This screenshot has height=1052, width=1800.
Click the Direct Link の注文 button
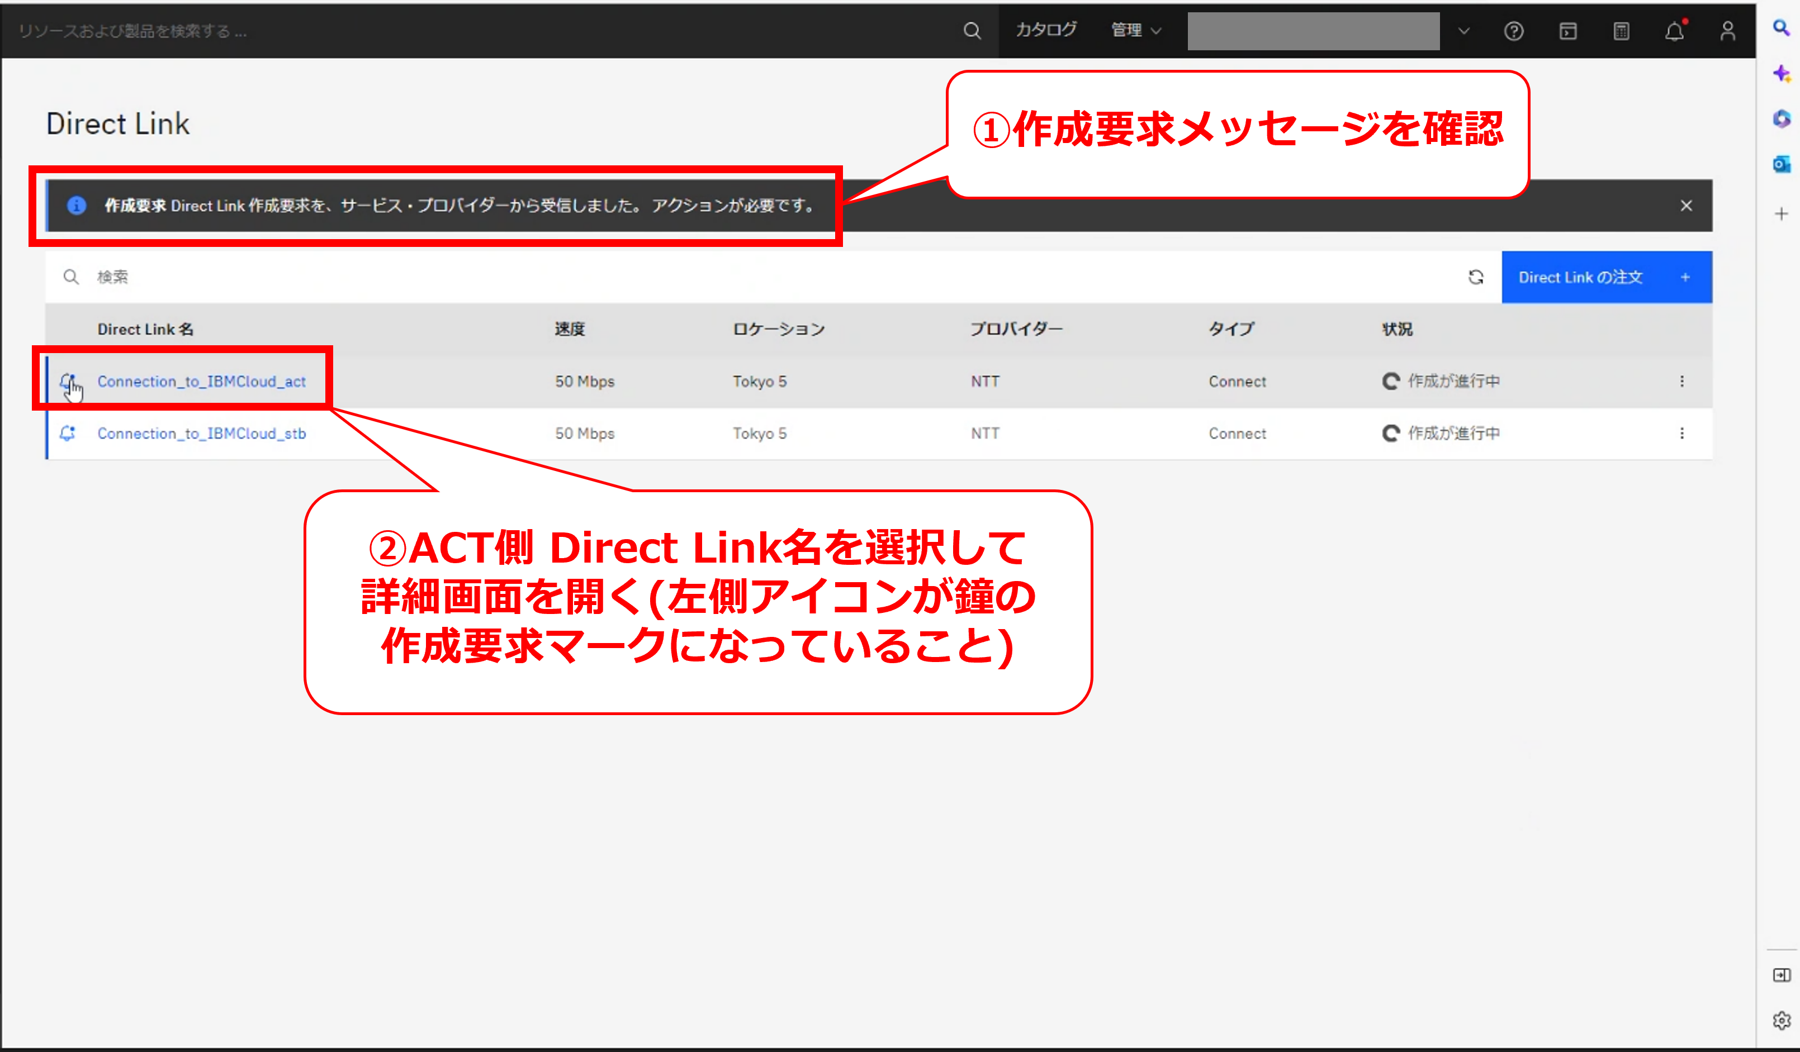pos(1605,277)
